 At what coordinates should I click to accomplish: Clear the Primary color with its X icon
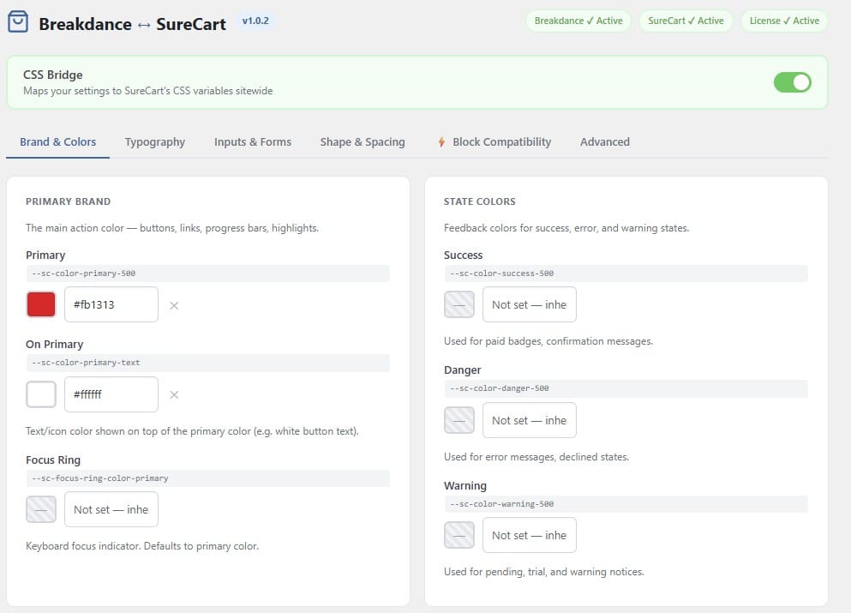[174, 306]
